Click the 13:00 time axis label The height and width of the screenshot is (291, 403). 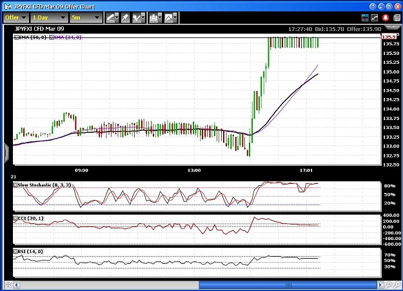tap(194, 170)
